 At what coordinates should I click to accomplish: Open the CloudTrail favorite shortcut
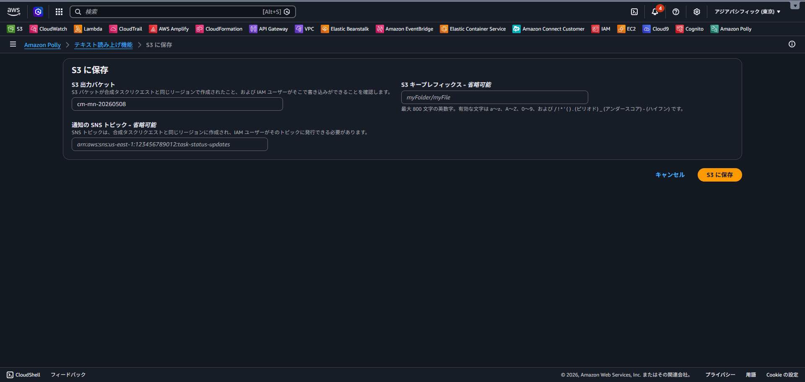tap(126, 29)
